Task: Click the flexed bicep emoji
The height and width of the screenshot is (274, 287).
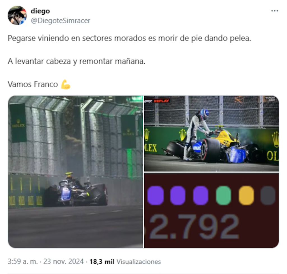Action: pyautogui.click(x=66, y=85)
